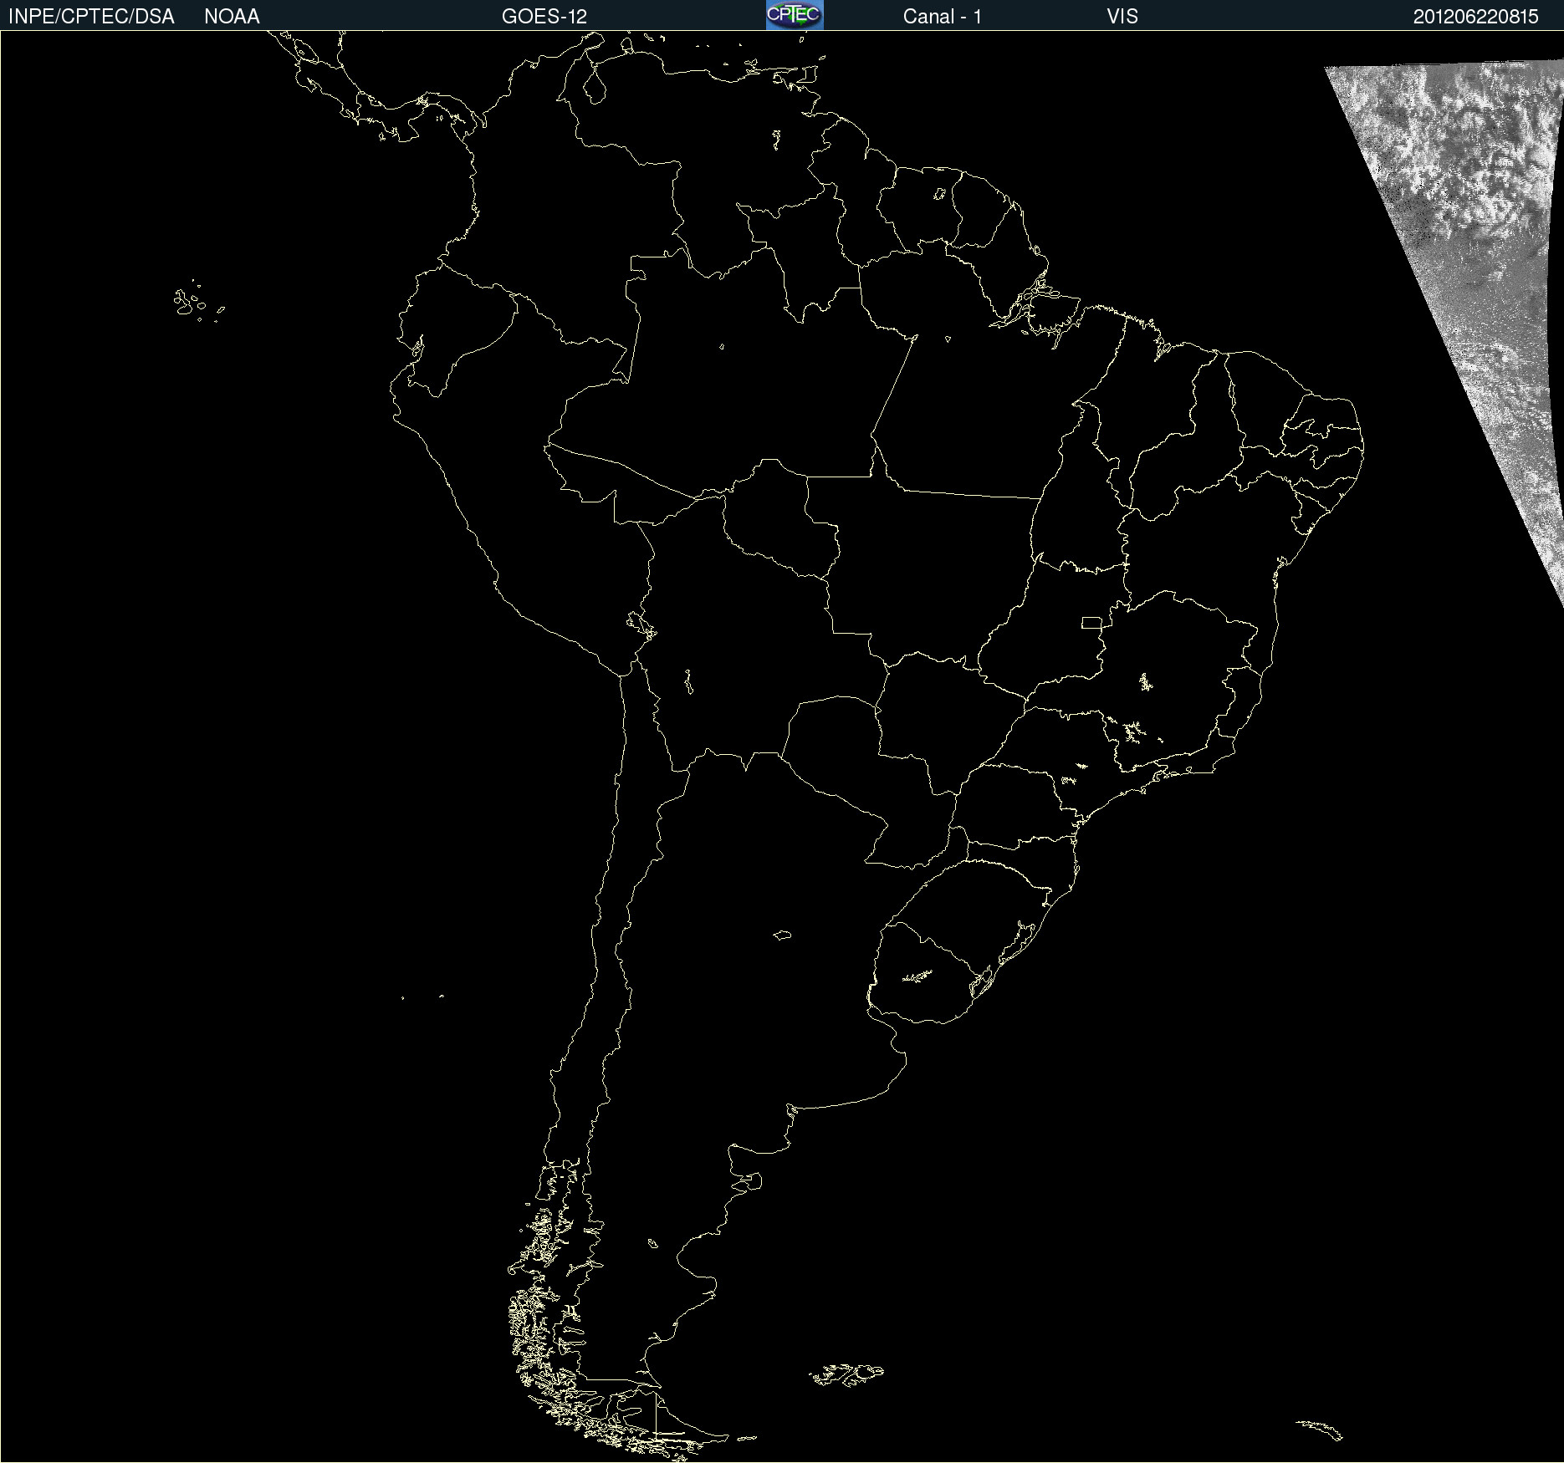This screenshot has width=1564, height=1463.
Task: Click the Falkland Islands outline
Action: pyautogui.click(x=846, y=1374)
